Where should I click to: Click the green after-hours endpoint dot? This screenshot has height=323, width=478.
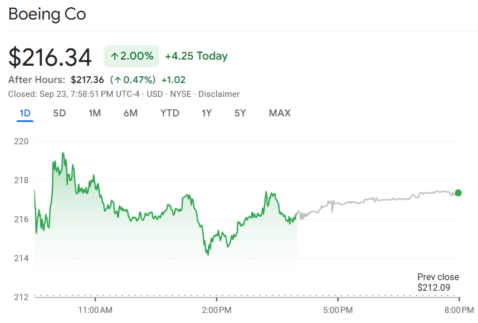(458, 193)
